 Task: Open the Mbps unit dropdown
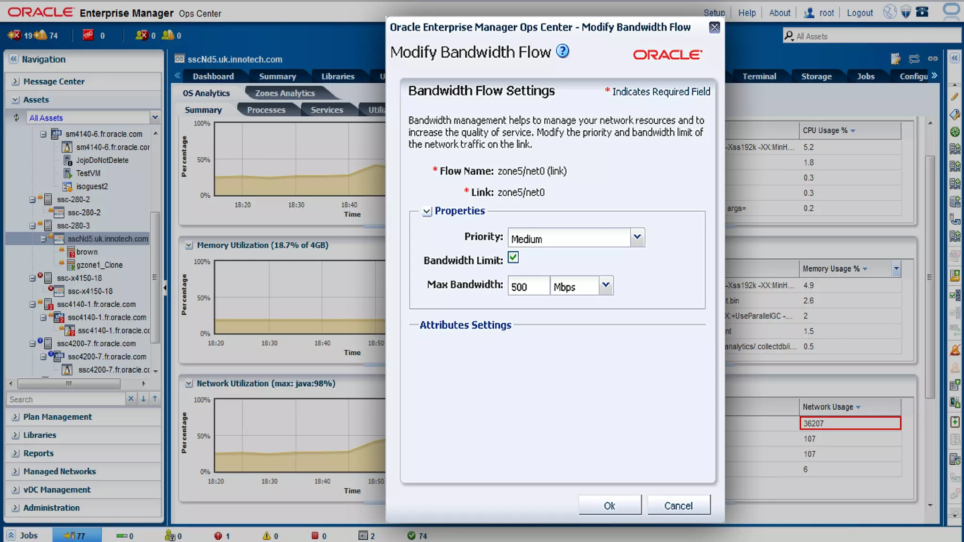point(605,285)
